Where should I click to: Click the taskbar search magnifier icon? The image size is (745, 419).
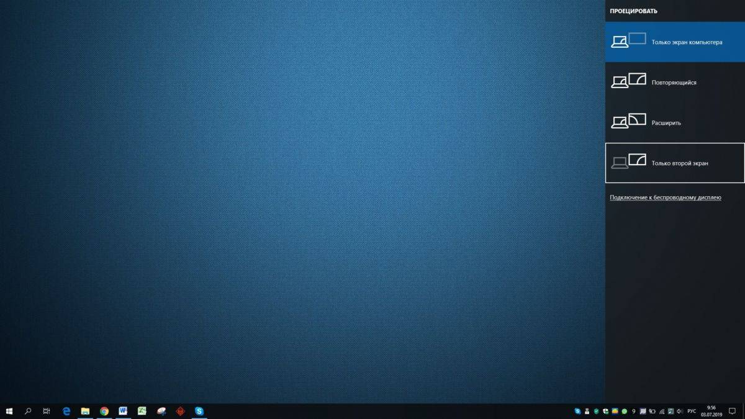click(28, 411)
